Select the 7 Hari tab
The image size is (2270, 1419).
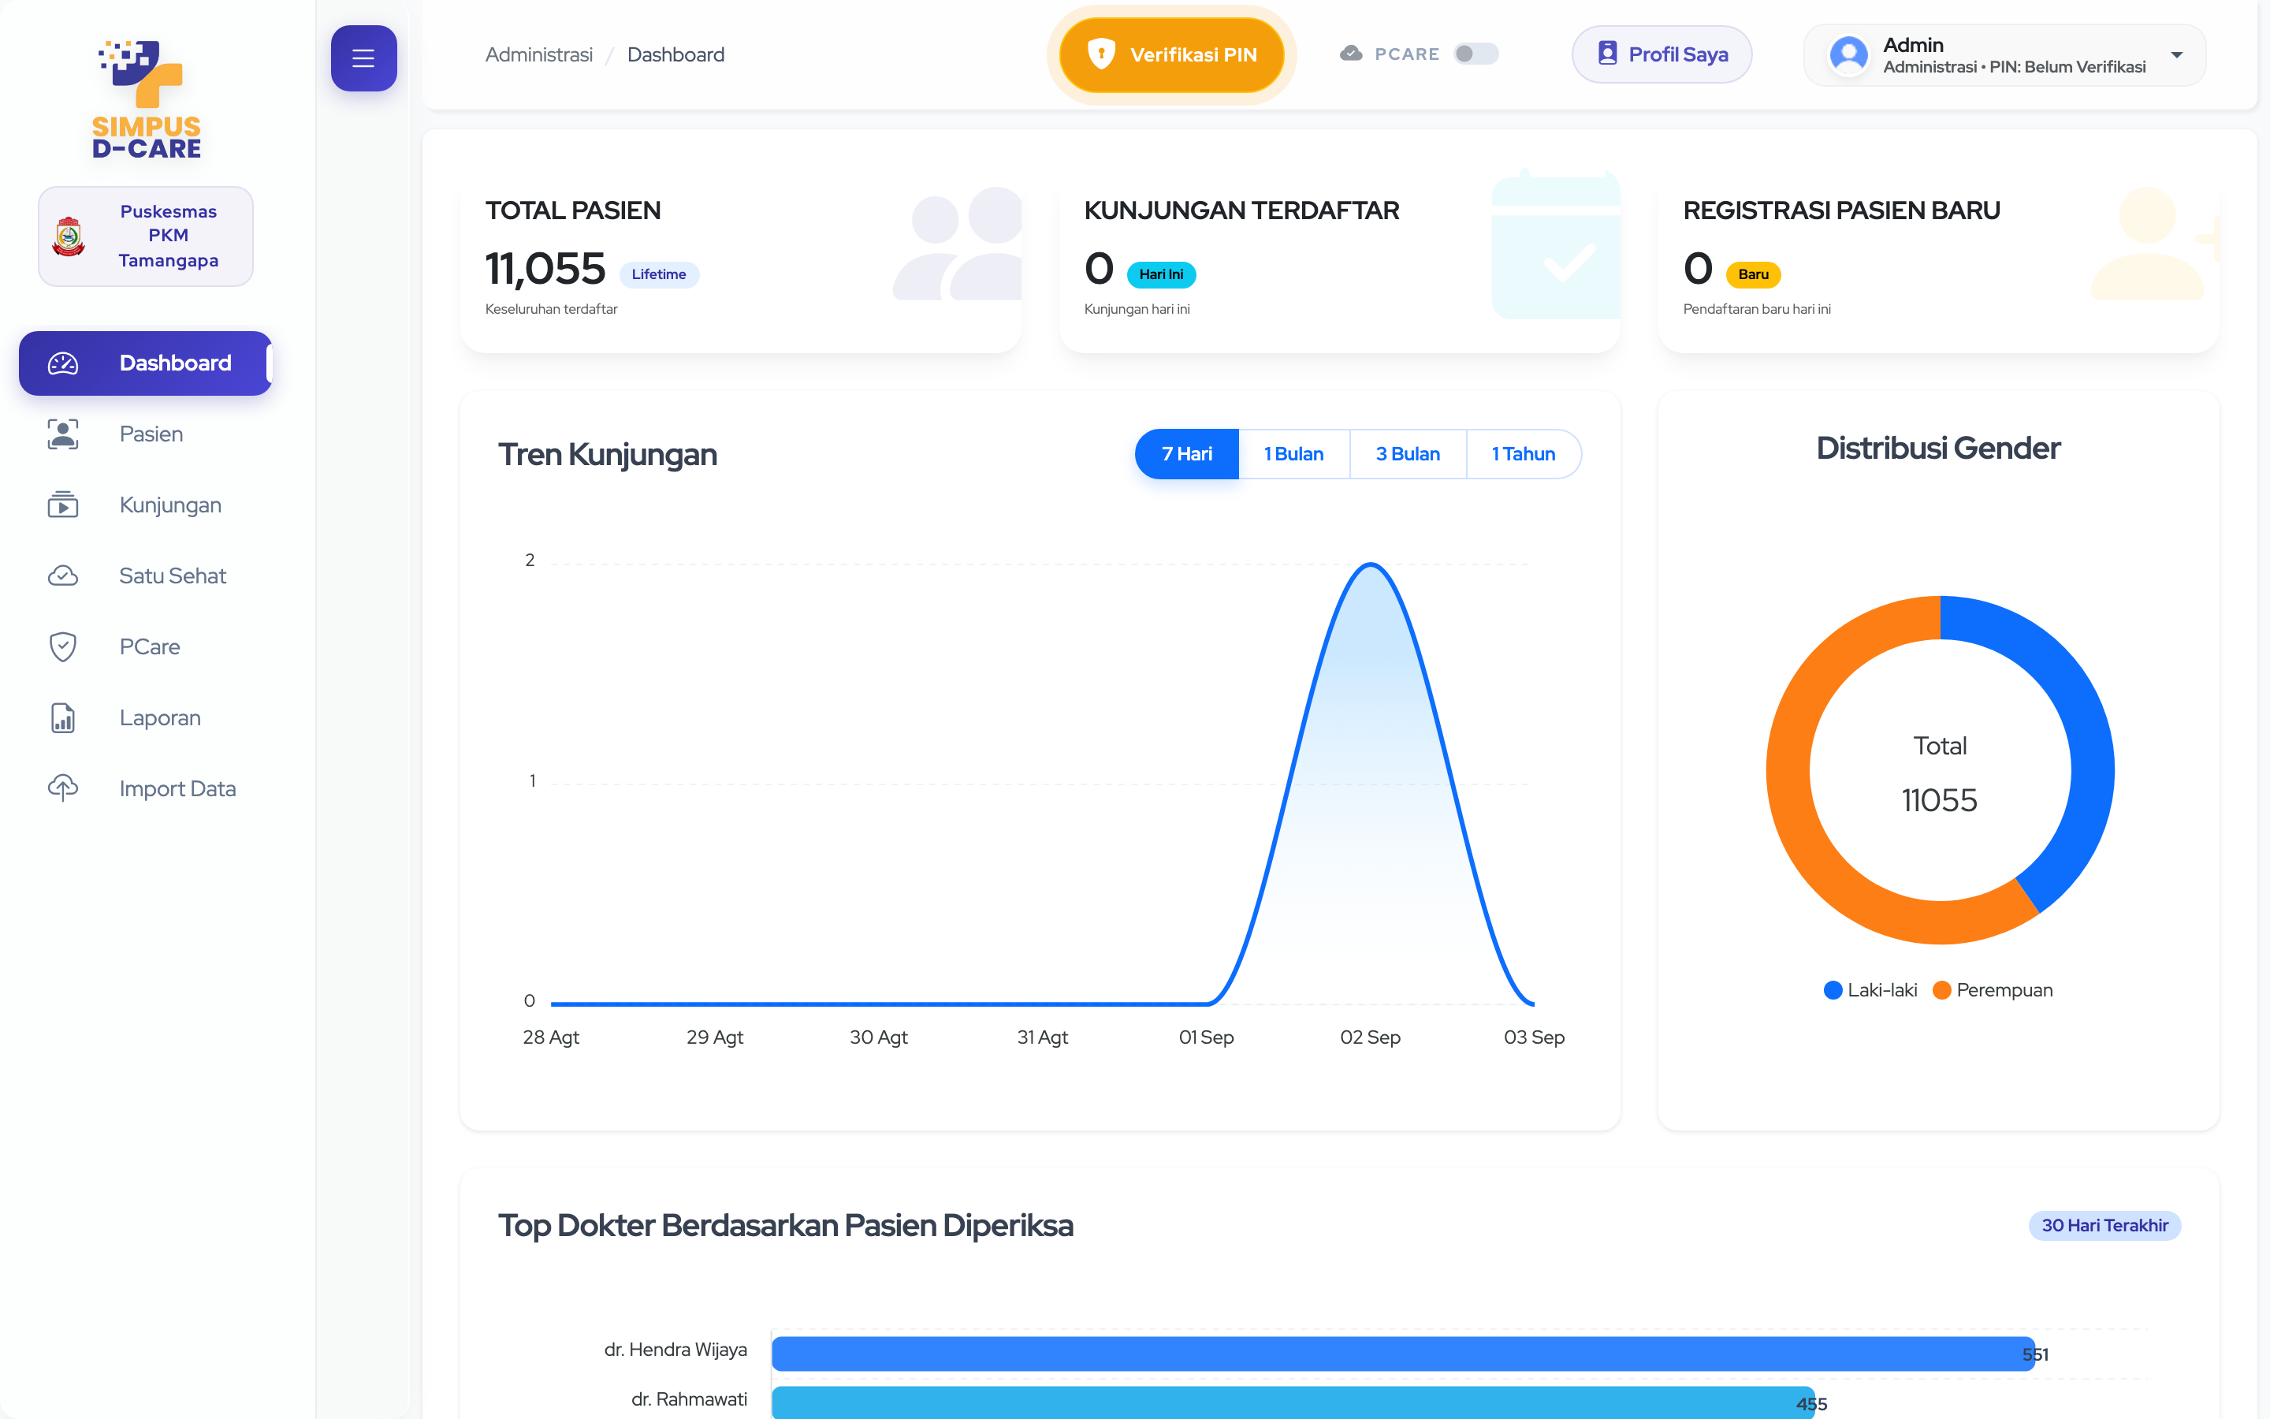tap(1186, 454)
